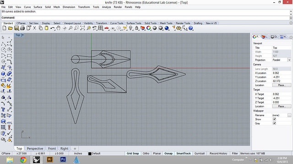Click the Explode icon in the left toolbar
The image size is (293, 164).
(9, 86)
